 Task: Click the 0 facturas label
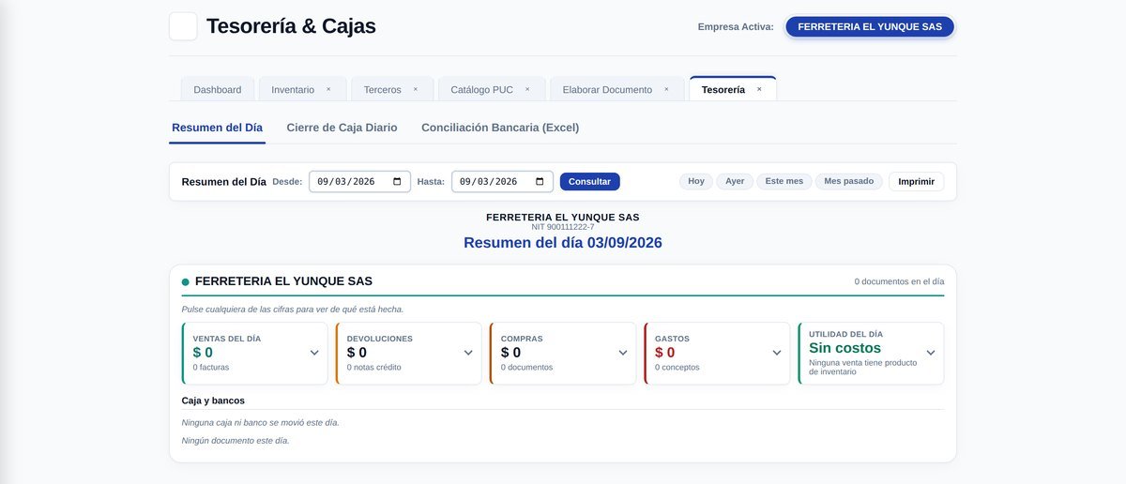(x=211, y=368)
